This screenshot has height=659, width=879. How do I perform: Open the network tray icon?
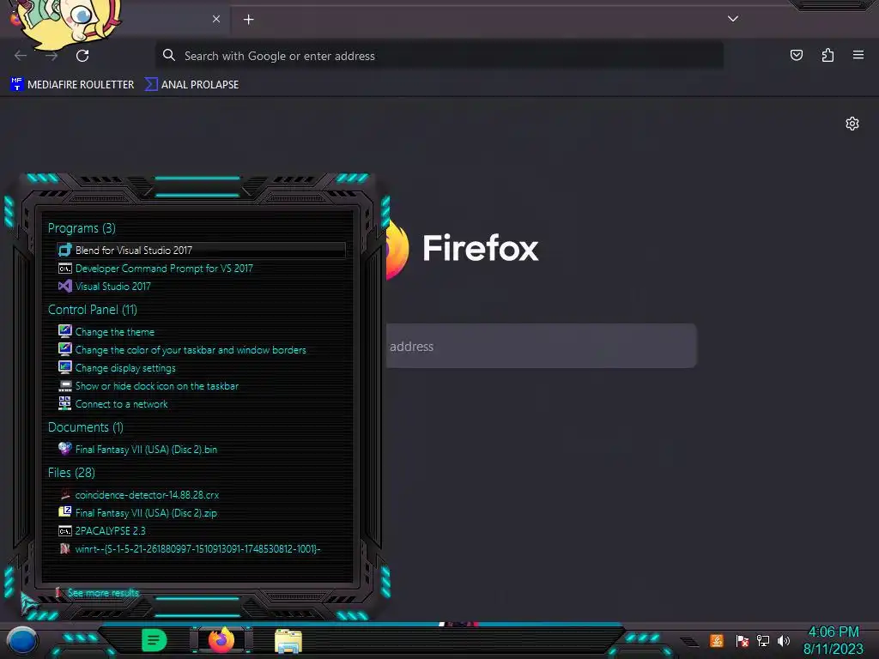point(763,640)
